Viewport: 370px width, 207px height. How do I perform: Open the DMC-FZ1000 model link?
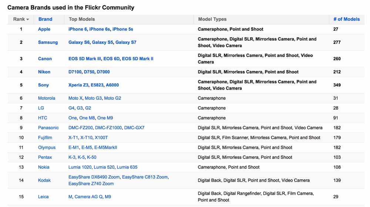[x=108, y=128]
